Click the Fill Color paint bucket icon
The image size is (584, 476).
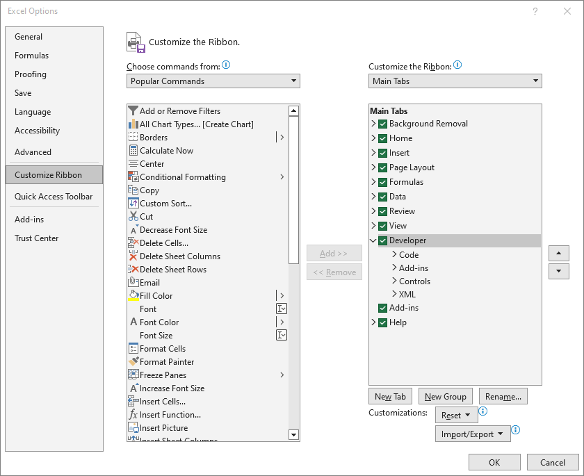(x=133, y=295)
